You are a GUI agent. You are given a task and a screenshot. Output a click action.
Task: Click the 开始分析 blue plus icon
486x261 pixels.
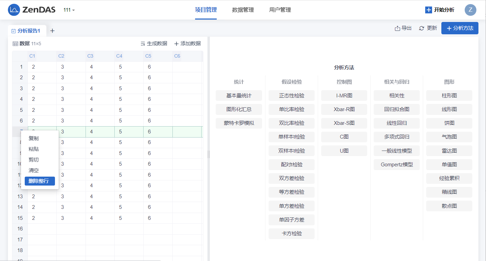428,10
